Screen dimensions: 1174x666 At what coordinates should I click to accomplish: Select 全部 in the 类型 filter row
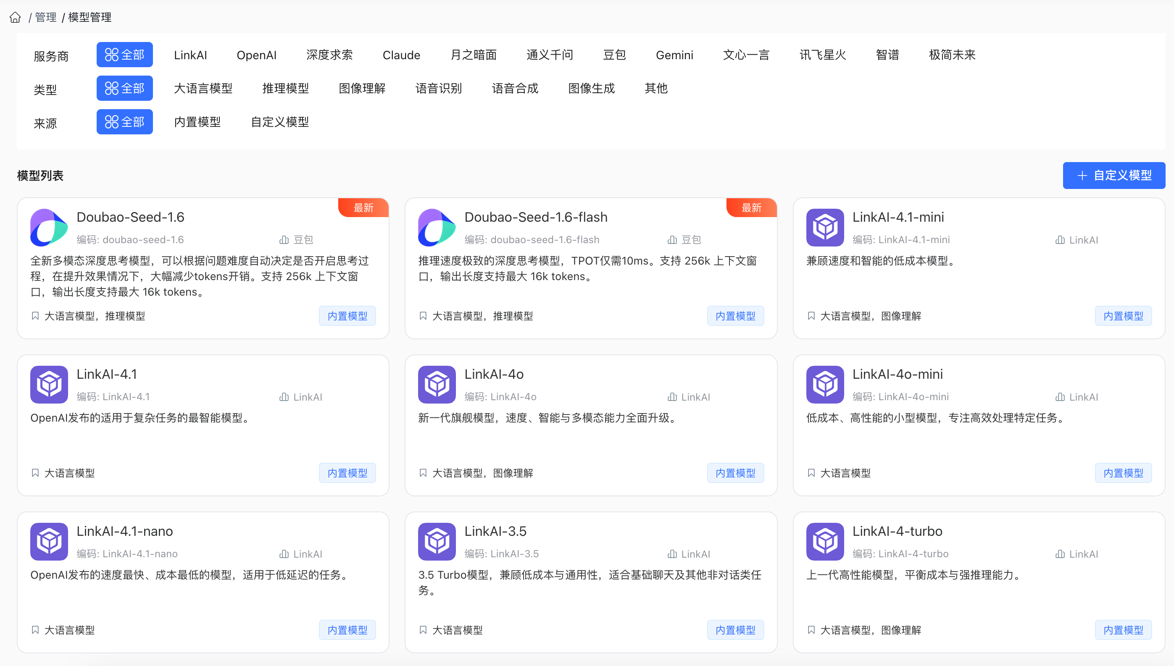(x=124, y=88)
